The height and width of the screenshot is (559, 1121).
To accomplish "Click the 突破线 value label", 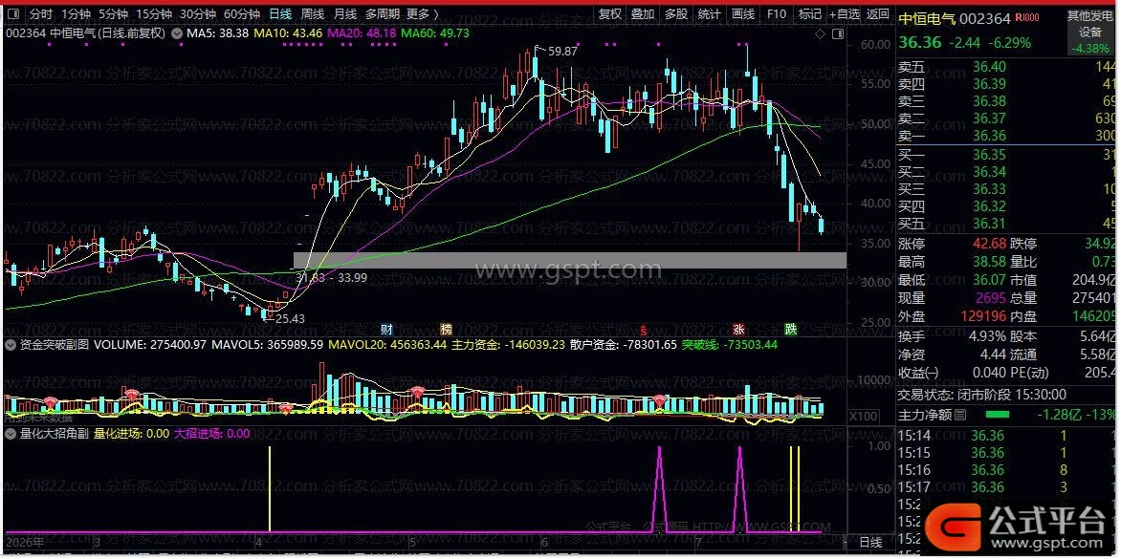I will click(x=729, y=345).
